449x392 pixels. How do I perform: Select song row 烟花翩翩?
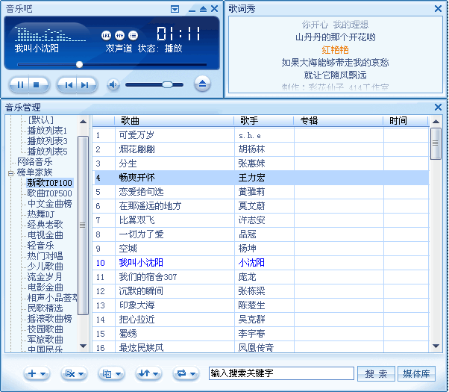[260, 149]
